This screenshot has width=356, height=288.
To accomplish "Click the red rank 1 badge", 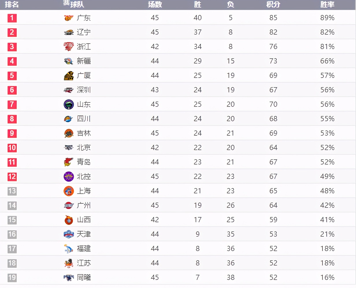I will click(12, 18).
